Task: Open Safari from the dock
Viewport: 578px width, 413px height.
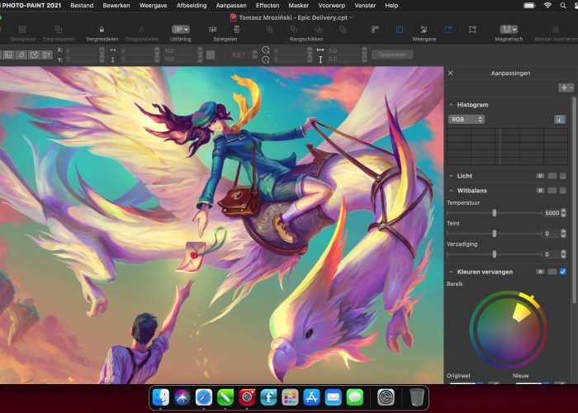Action: (x=204, y=397)
